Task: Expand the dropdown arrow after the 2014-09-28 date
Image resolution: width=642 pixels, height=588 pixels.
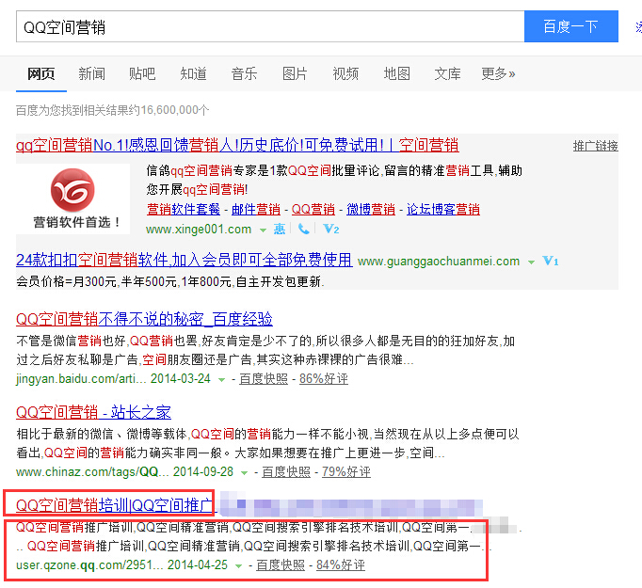Action: [245, 473]
